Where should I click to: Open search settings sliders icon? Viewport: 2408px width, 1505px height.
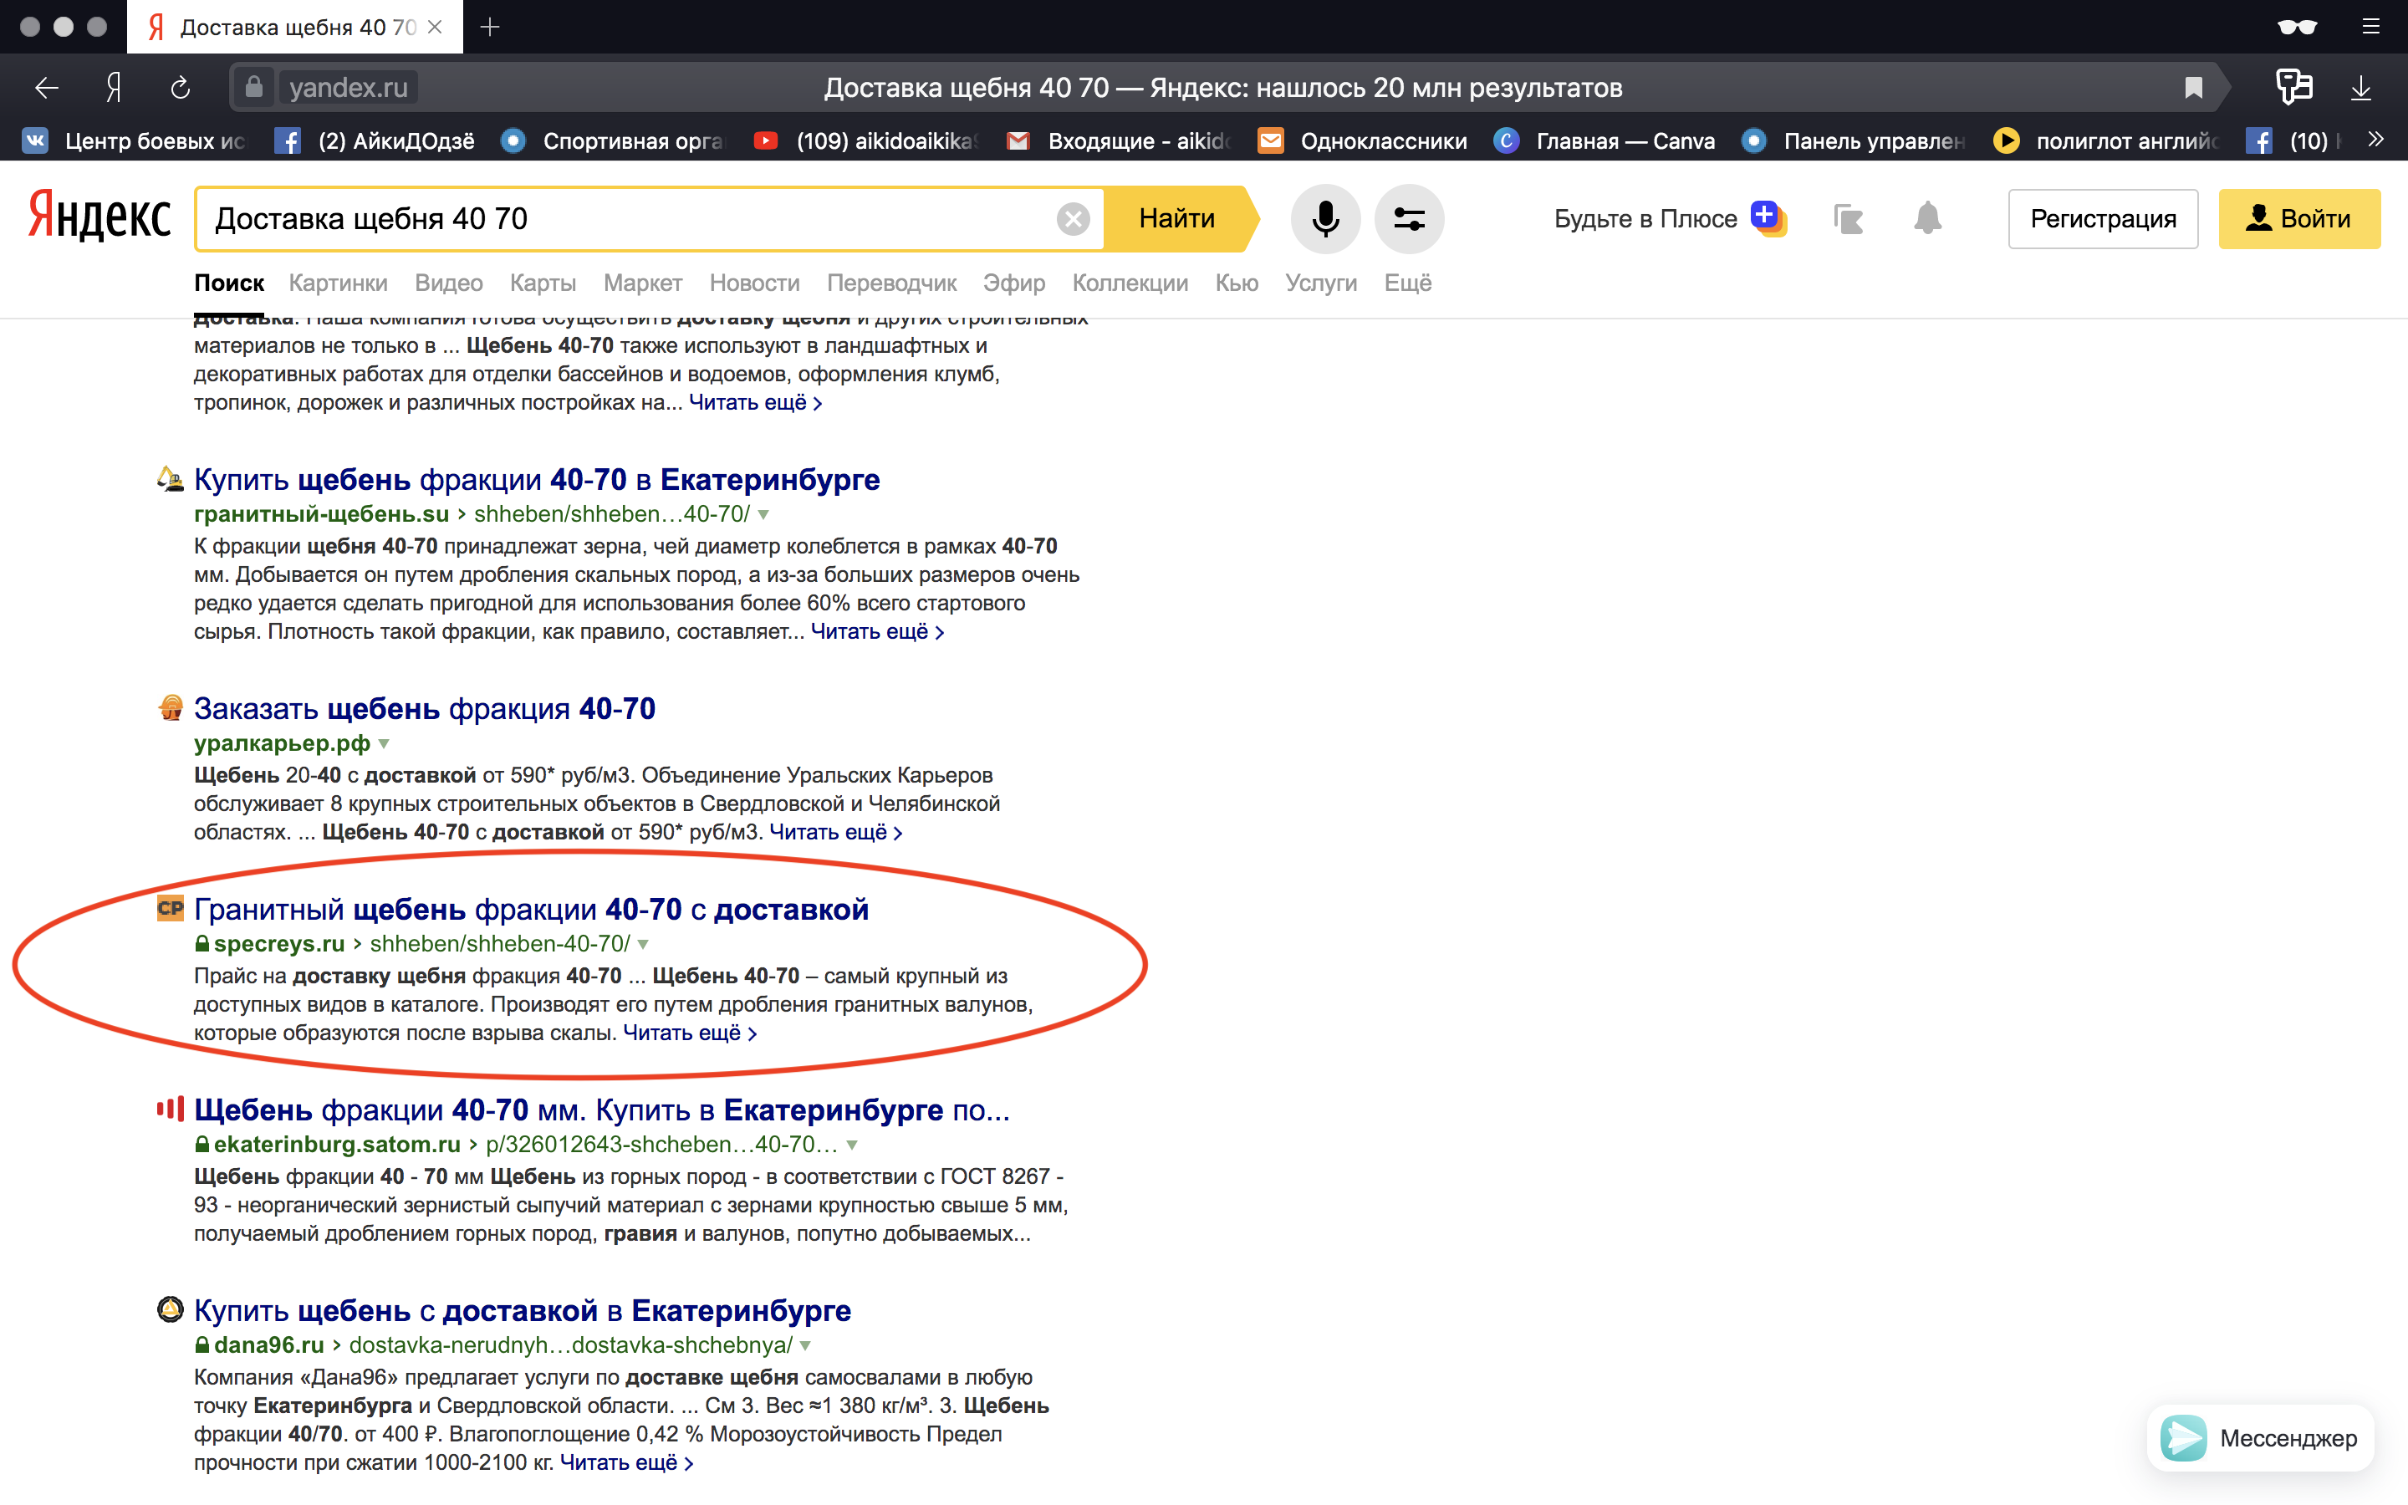tap(1408, 218)
